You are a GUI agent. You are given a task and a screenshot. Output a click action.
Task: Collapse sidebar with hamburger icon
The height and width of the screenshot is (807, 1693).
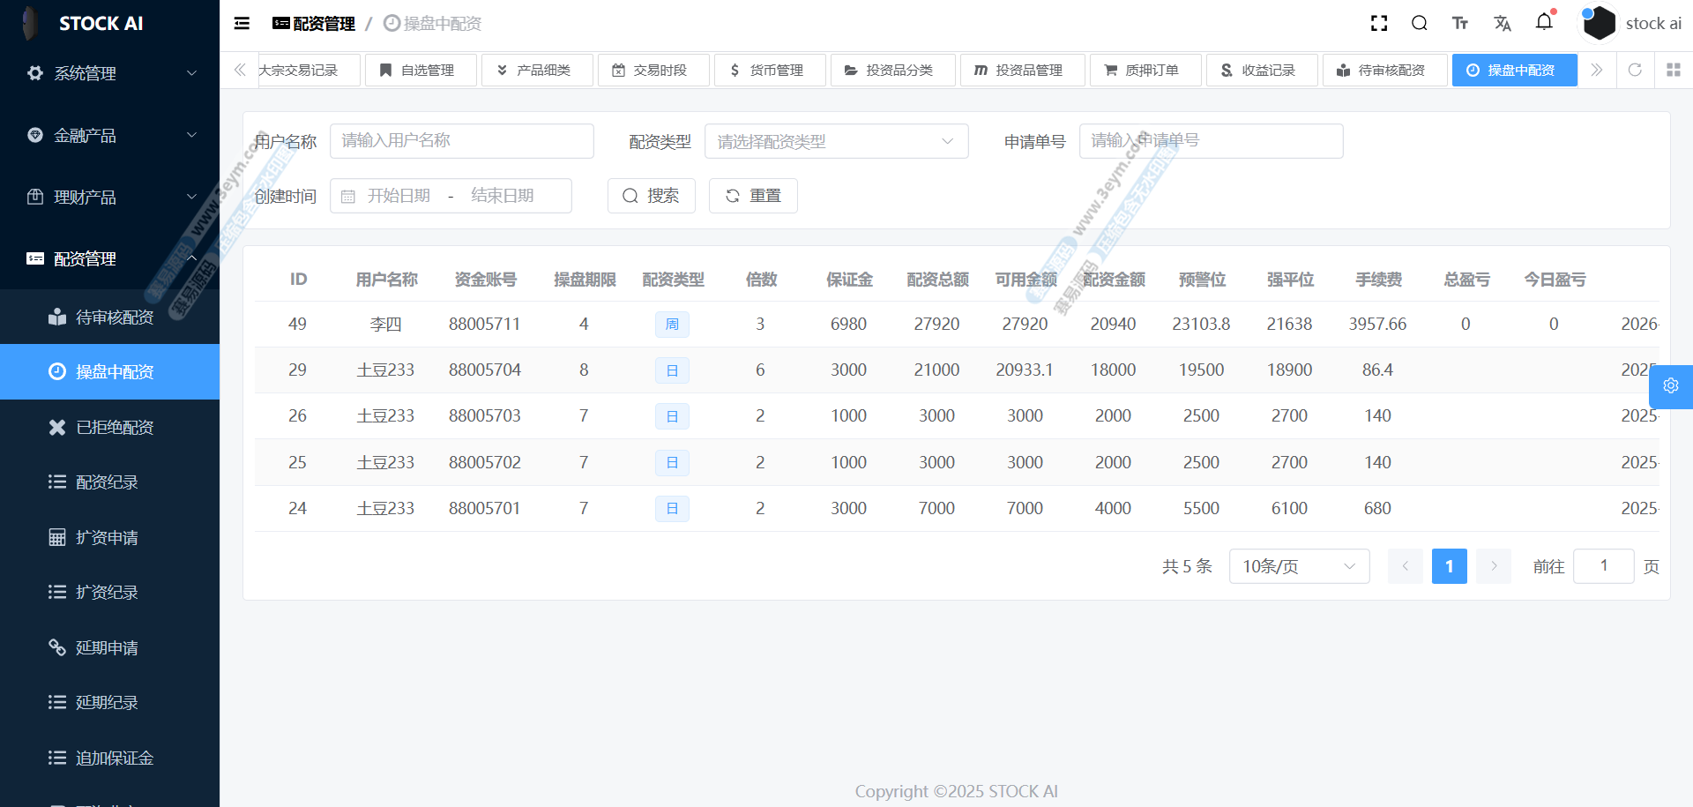click(x=242, y=24)
